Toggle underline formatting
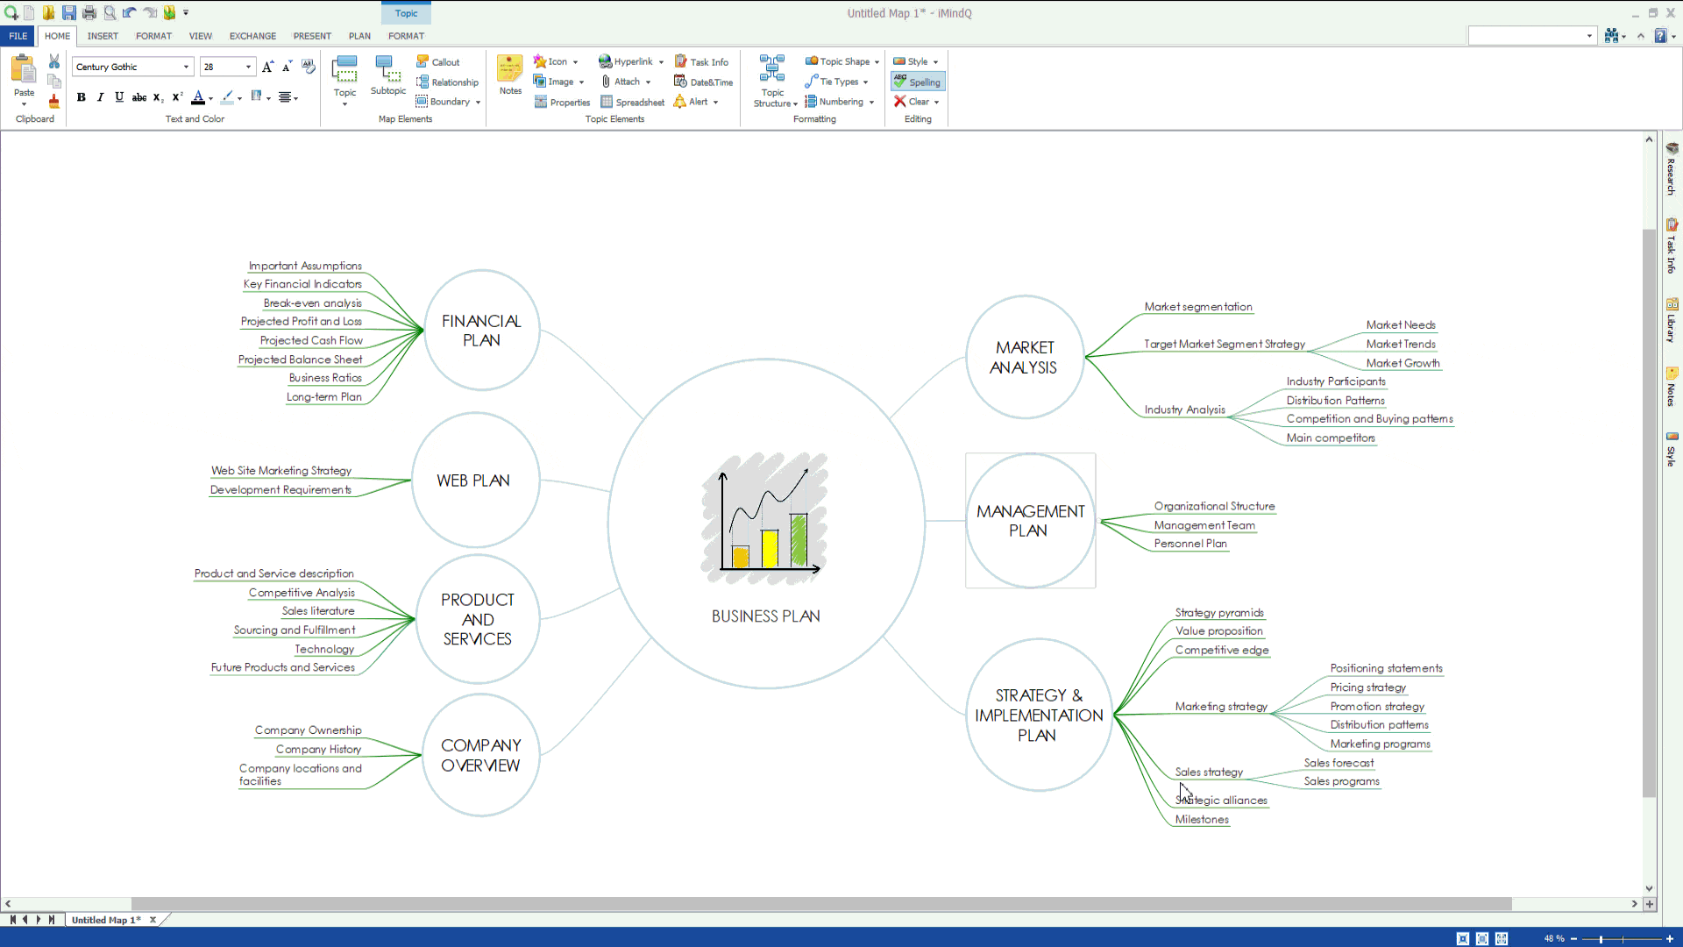Image resolution: width=1683 pixels, height=947 pixels. (119, 97)
